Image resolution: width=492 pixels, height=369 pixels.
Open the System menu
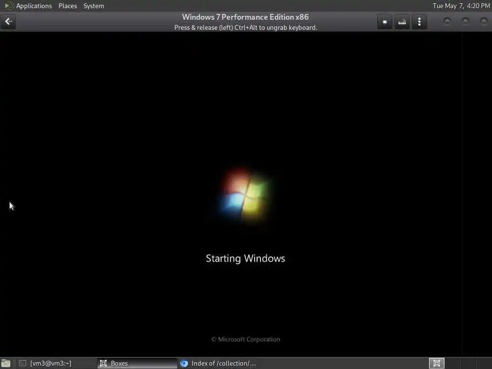[x=94, y=6]
